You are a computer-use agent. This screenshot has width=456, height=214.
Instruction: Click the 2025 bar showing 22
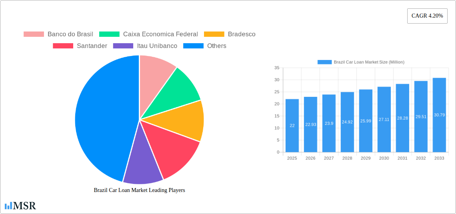[292, 126]
